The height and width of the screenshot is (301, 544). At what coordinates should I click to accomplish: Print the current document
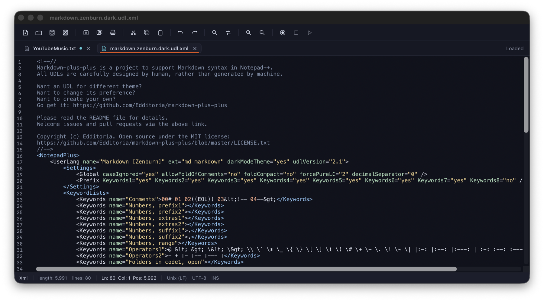click(x=113, y=33)
